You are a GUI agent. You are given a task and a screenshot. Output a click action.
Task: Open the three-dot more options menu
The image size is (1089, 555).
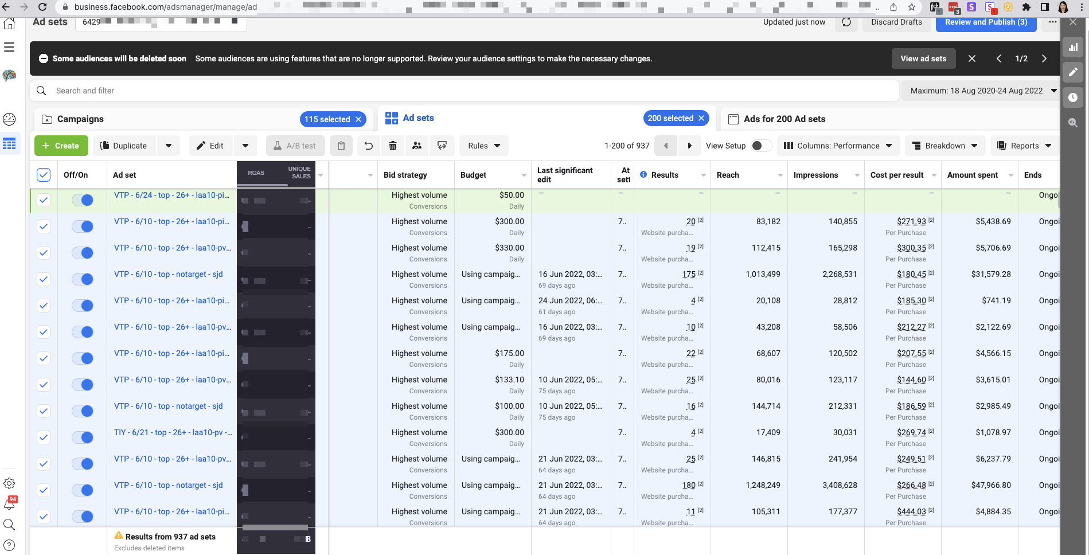pyautogui.click(x=1052, y=22)
